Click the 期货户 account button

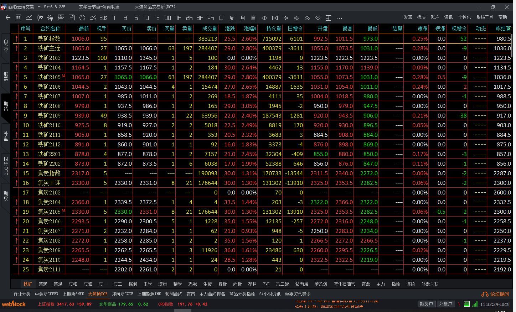pyautogui.click(x=426, y=304)
